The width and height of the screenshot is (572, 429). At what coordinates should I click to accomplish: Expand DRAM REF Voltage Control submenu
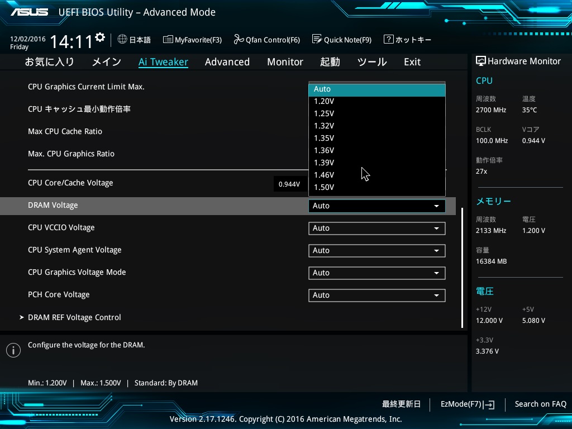[74, 318]
